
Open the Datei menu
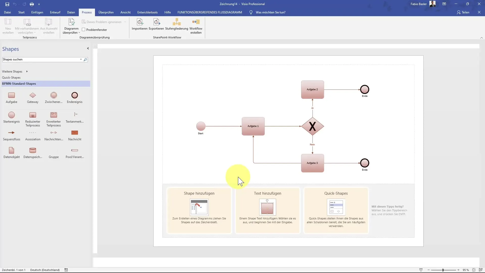pyautogui.click(x=7, y=12)
